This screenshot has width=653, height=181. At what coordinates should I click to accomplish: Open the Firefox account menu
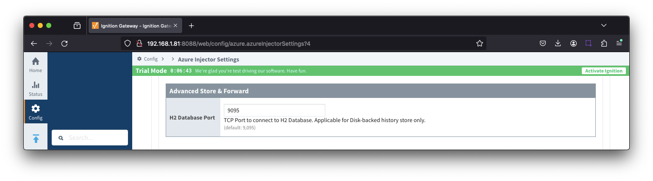pyautogui.click(x=573, y=43)
